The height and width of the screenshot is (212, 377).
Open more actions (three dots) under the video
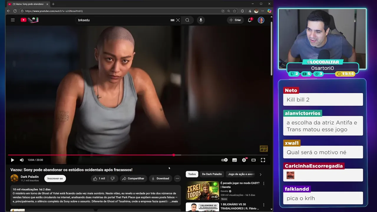[177, 178]
